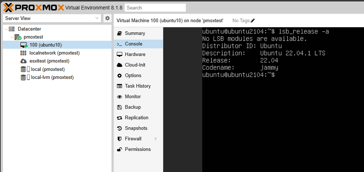The image size is (364, 172).
Task: Click the Datacenter server icon
Action: (12, 29)
